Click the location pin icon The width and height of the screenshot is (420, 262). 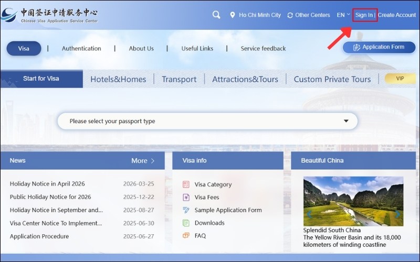(233, 15)
